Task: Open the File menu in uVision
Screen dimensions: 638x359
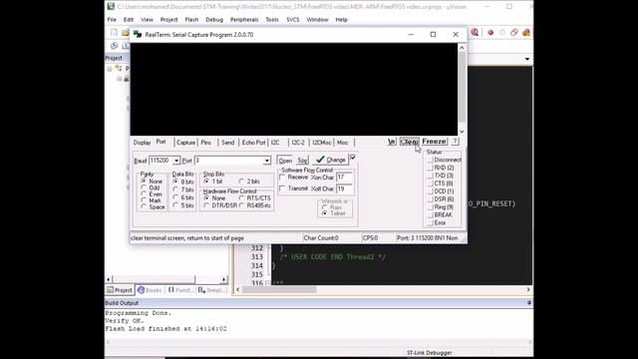Action: (112, 20)
